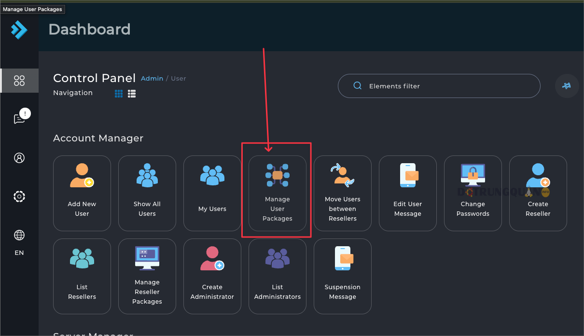The image size is (584, 336).
Task: Click the Dashboard page title
Action: click(90, 29)
